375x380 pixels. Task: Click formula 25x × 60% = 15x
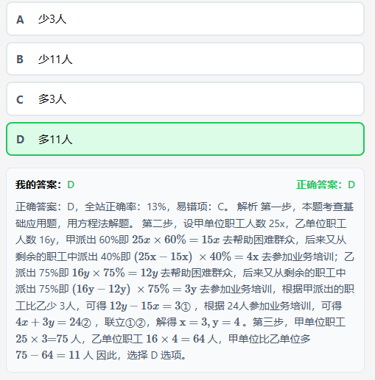click(175, 240)
